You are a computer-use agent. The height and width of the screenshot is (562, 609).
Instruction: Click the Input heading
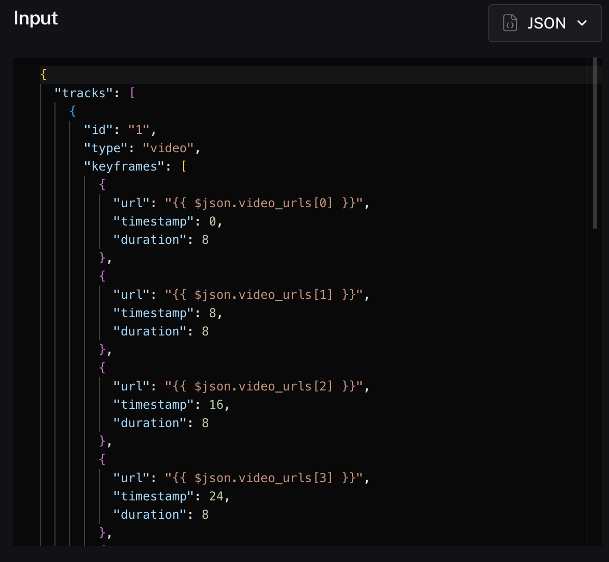tap(36, 18)
